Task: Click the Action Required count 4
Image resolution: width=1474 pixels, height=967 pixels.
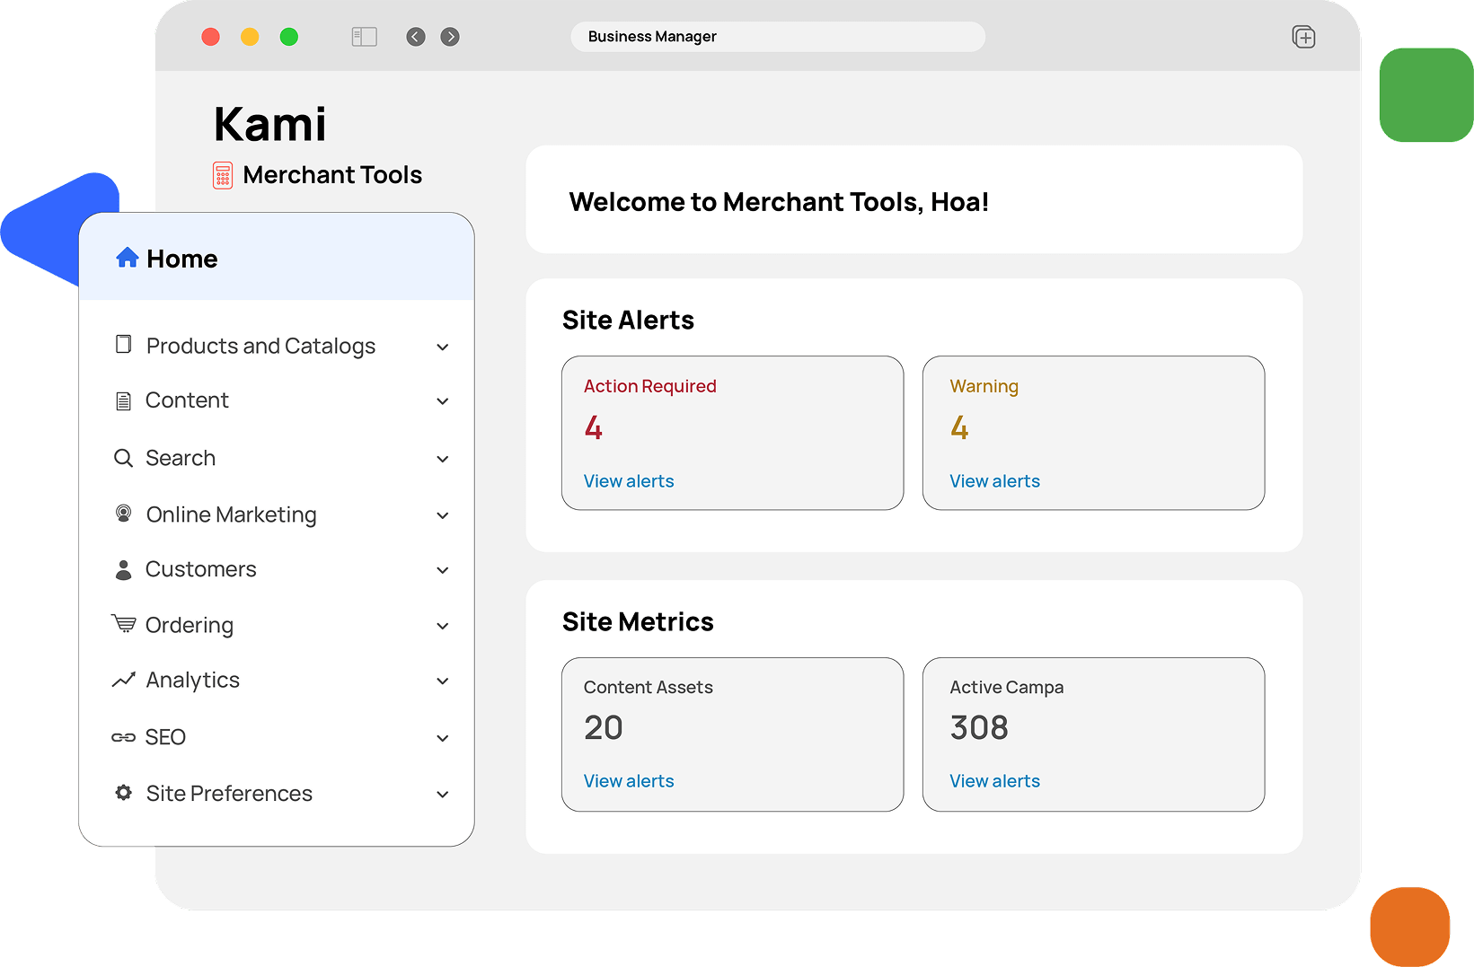Action: [x=594, y=427]
